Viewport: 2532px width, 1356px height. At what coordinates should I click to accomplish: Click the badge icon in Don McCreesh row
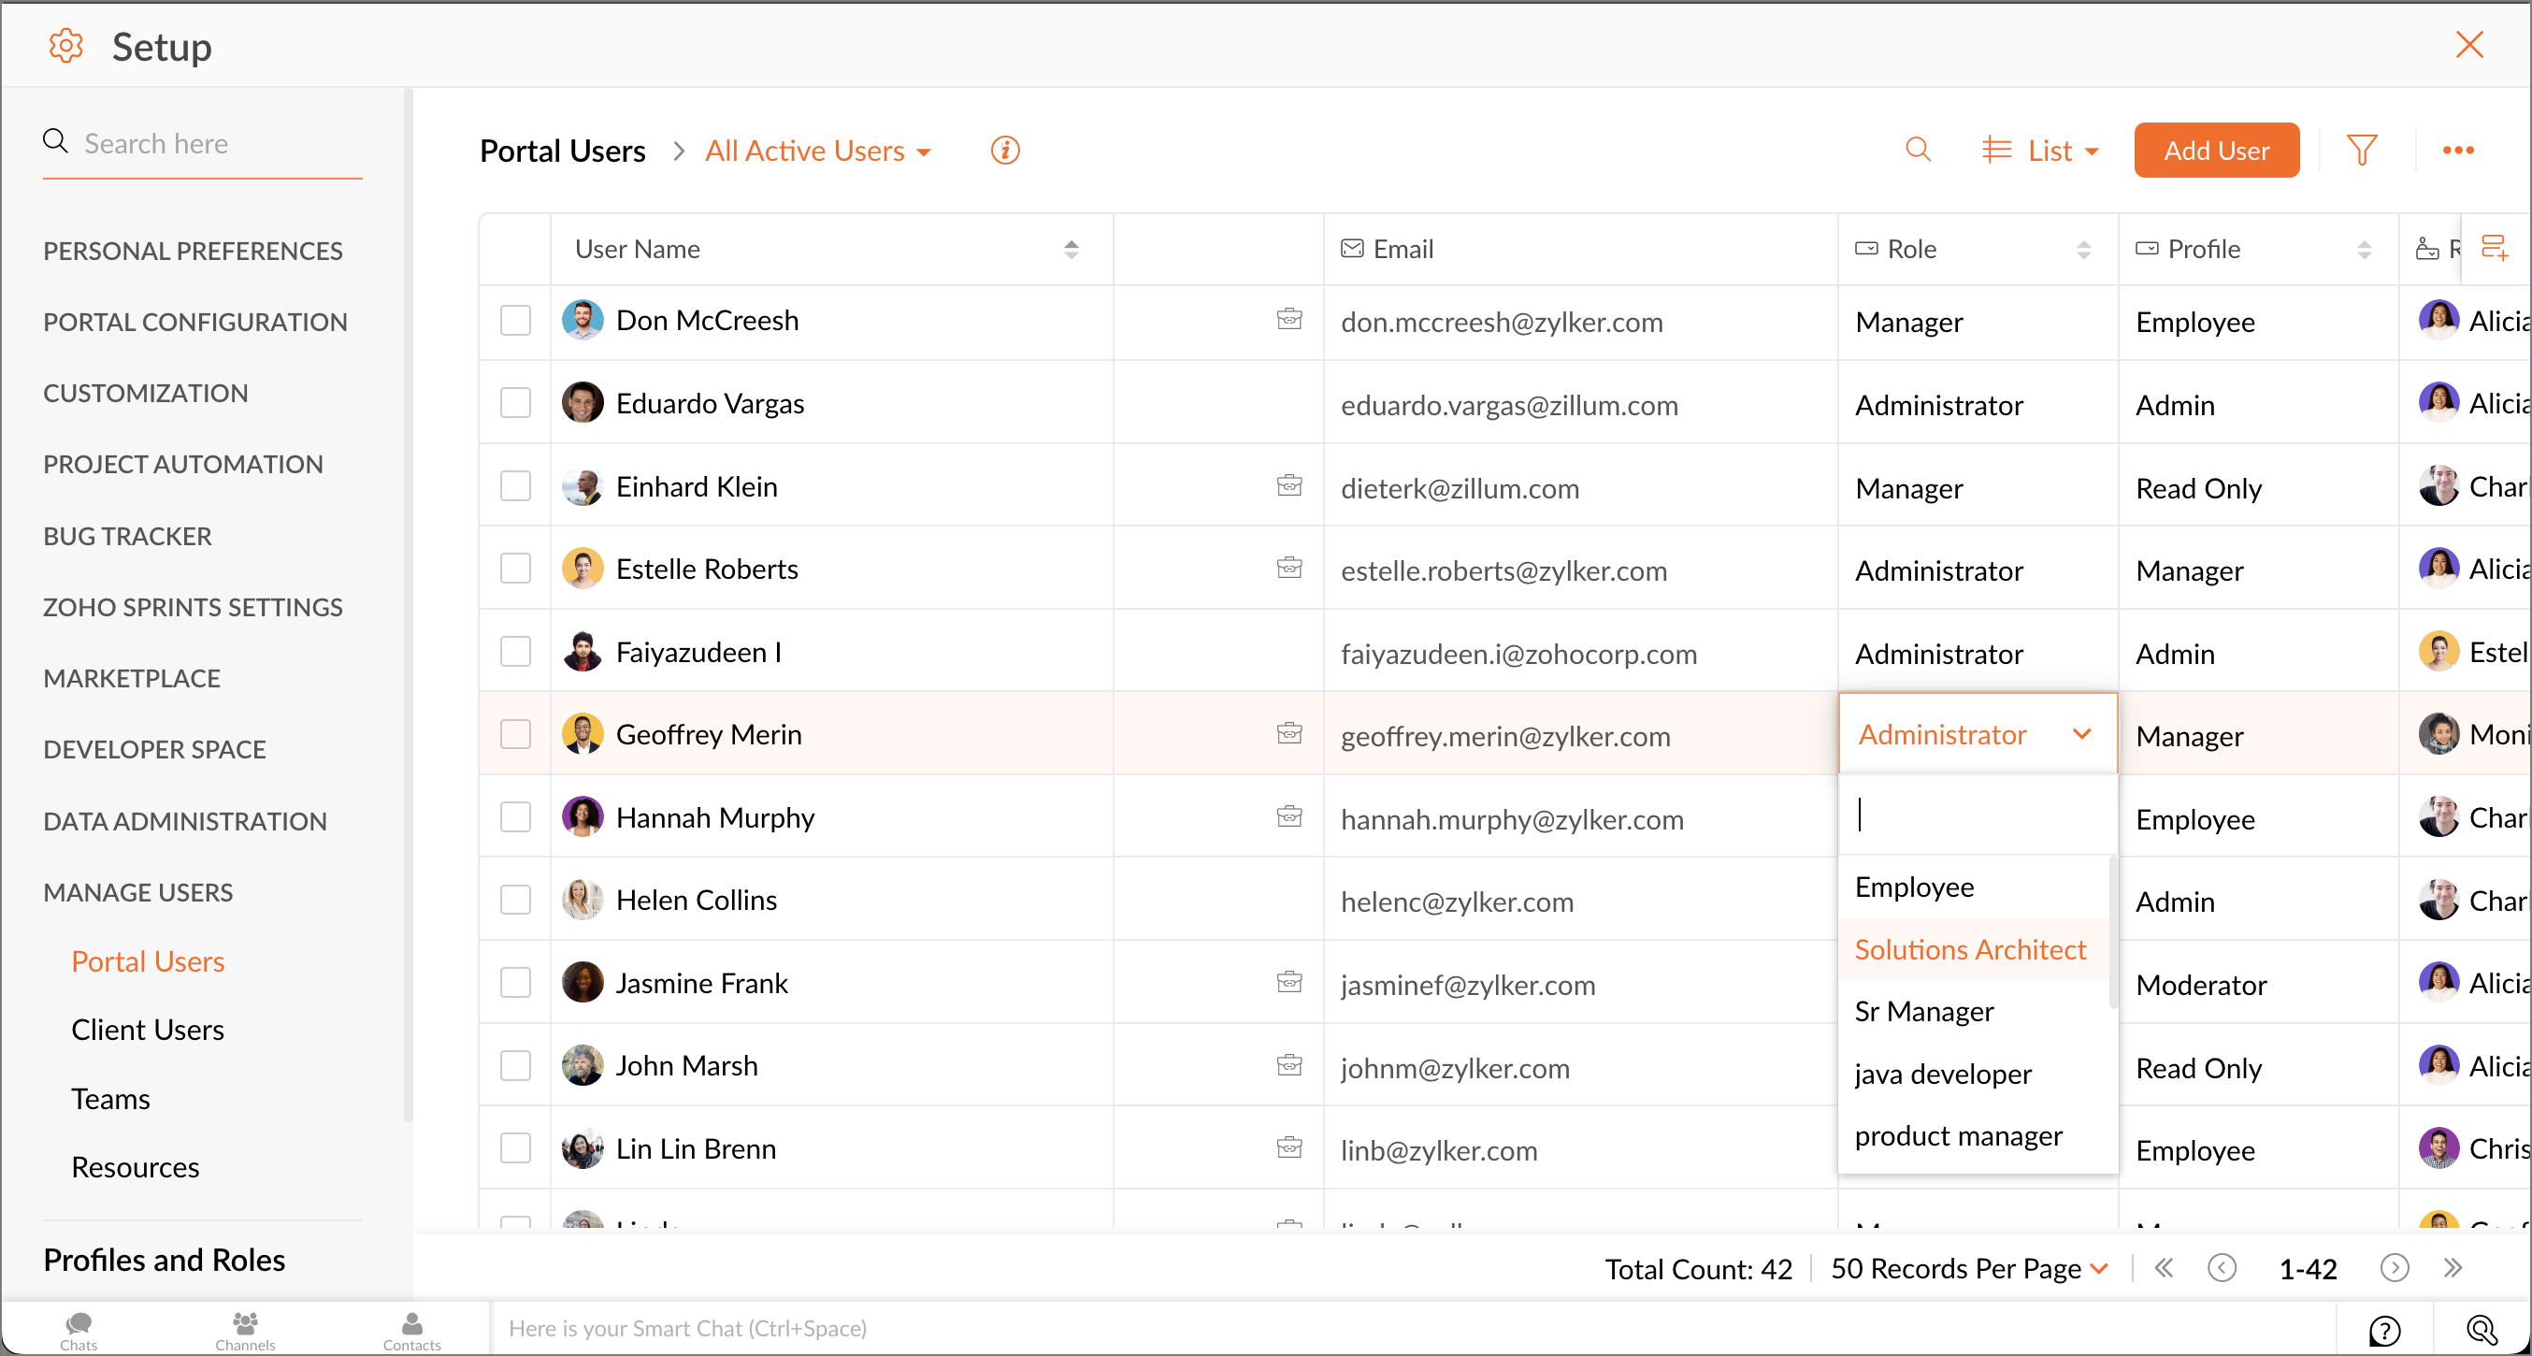[x=1288, y=319]
